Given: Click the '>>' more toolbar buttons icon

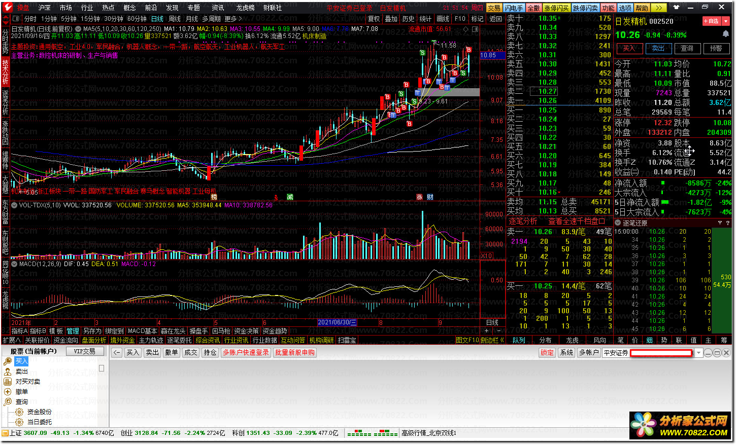Looking at the screenshot, I should [658, 8].
